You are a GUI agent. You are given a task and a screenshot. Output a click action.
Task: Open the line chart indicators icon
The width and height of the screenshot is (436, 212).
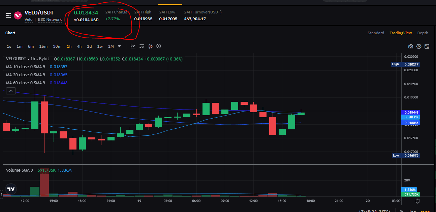(133, 46)
